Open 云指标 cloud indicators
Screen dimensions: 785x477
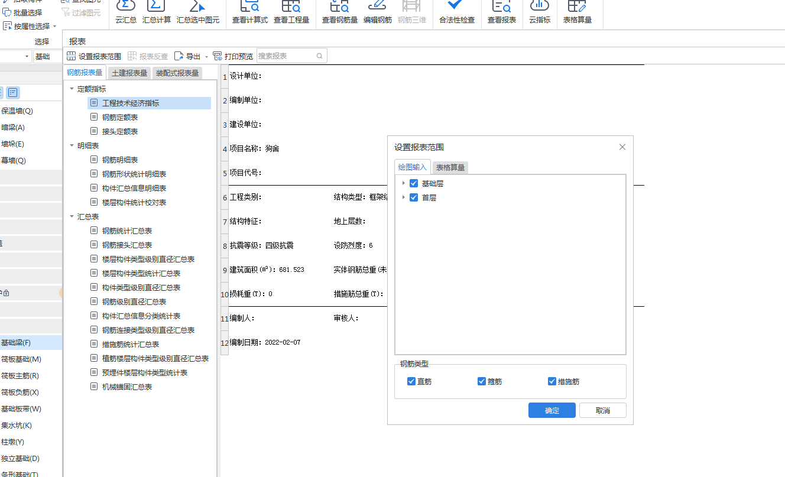click(x=540, y=13)
